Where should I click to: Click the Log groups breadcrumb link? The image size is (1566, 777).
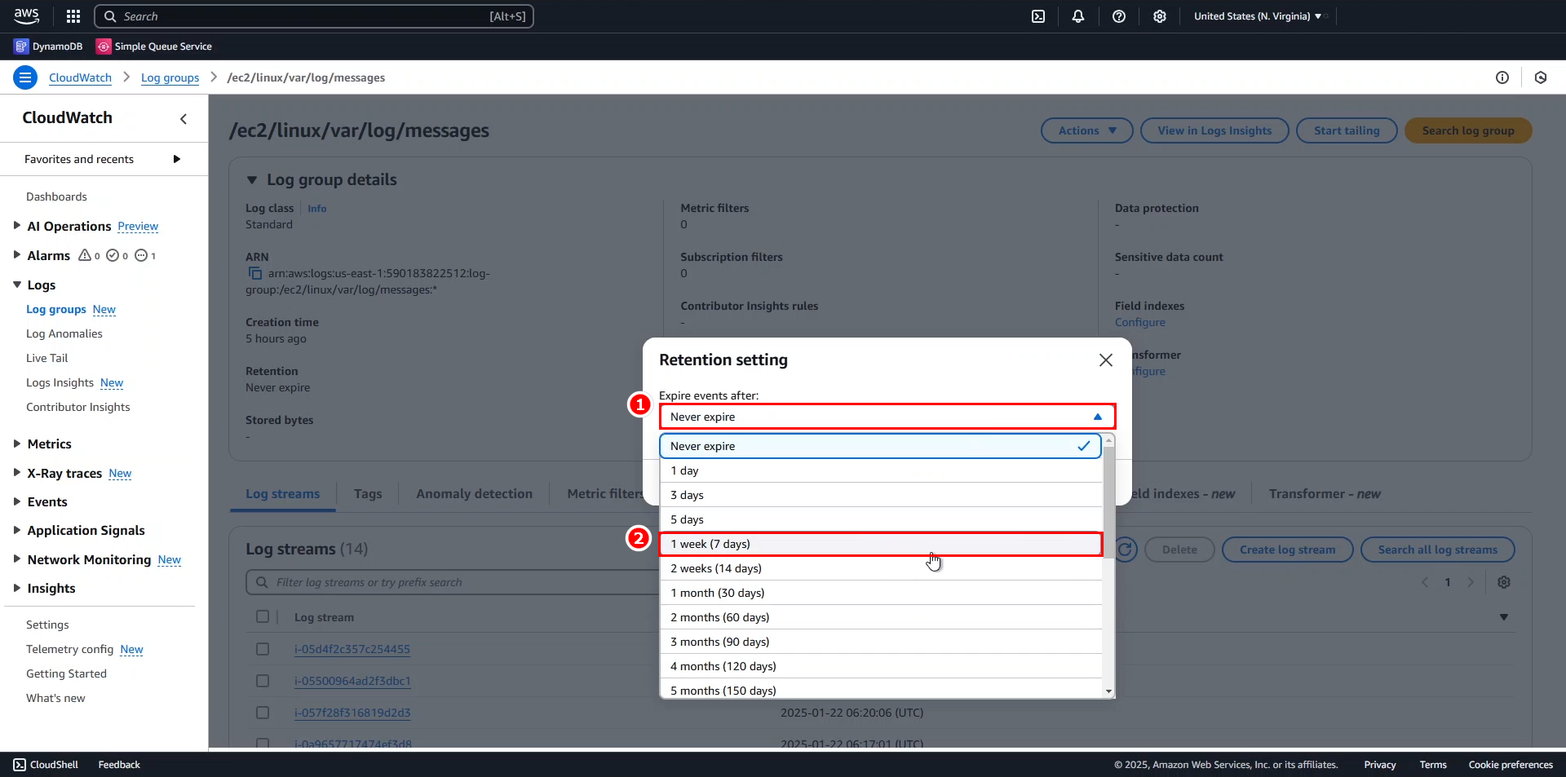pos(170,77)
